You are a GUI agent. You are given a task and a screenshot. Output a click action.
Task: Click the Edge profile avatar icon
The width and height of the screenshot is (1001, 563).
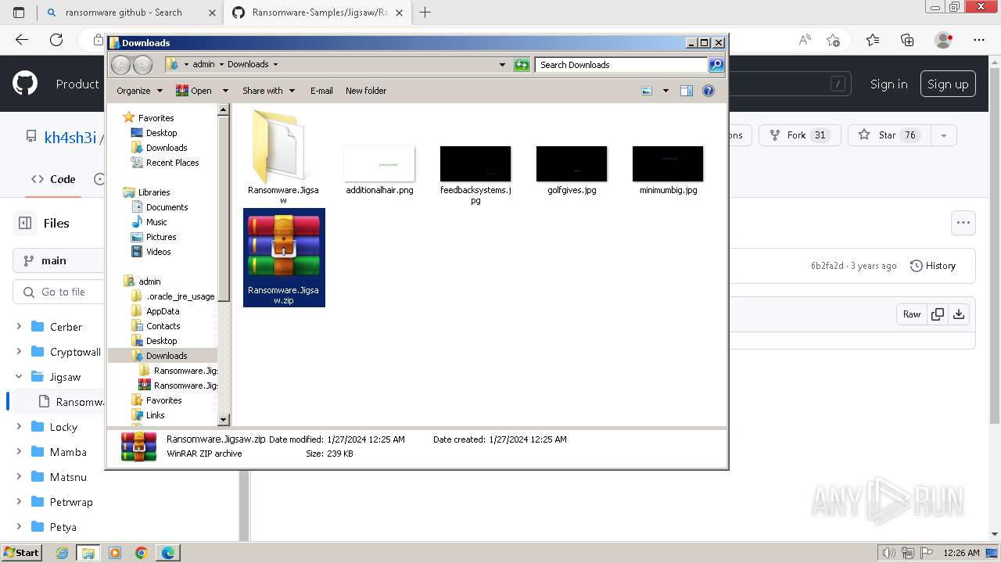pos(944,40)
